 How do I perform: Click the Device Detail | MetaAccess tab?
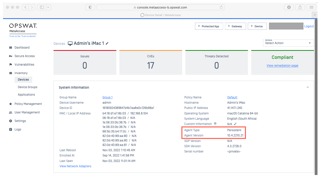tap(161, 15)
